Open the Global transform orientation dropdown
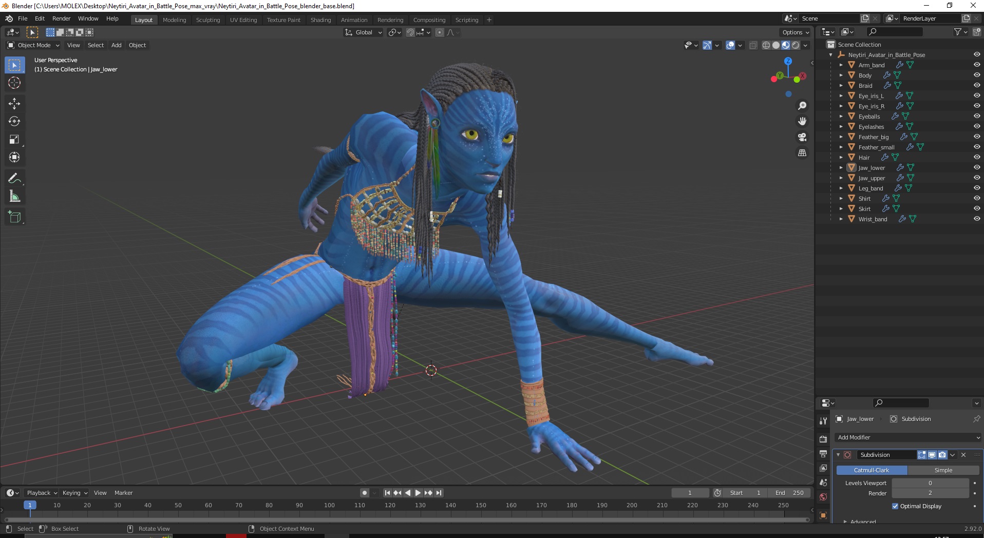 tap(363, 32)
